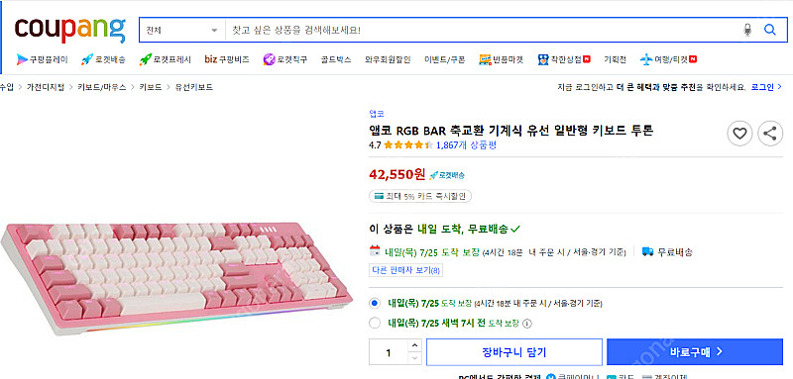
Task: Open 로켓프레시 from navigation bar
Action: (166, 59)
